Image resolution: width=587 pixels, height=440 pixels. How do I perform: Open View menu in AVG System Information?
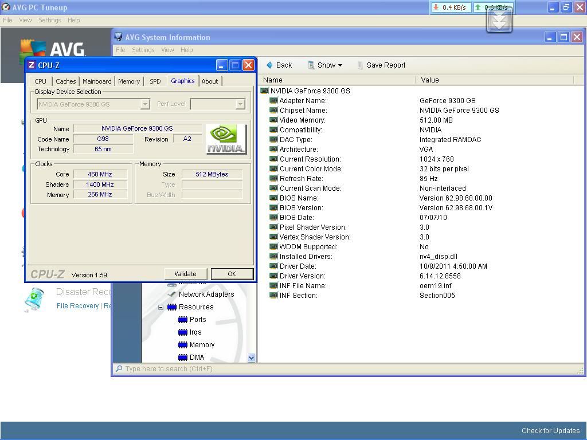(167, 50)
